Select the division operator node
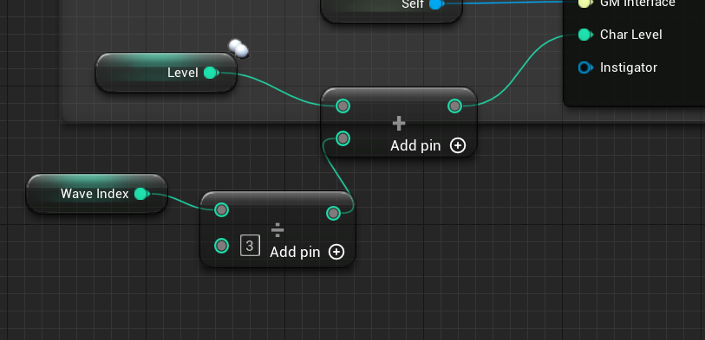705x340 pixels. [x=277, y=229]
